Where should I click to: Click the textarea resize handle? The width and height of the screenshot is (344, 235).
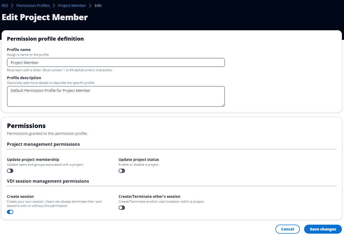[x=223, y=105]
